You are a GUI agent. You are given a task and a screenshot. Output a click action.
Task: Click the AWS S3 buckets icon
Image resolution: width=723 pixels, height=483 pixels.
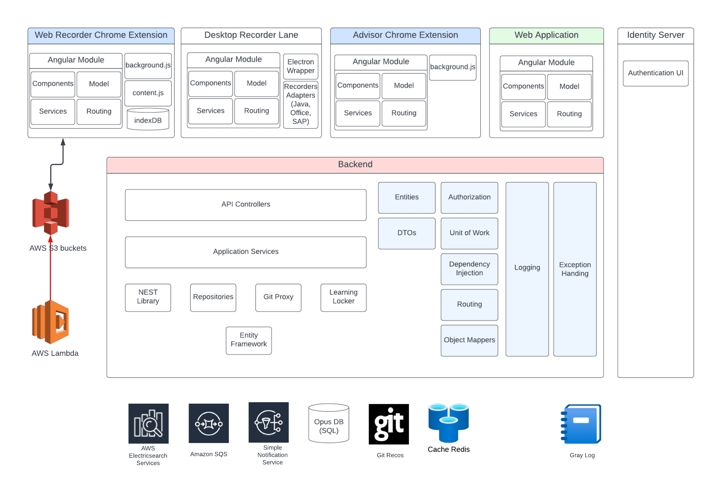[x=51, y=213]
